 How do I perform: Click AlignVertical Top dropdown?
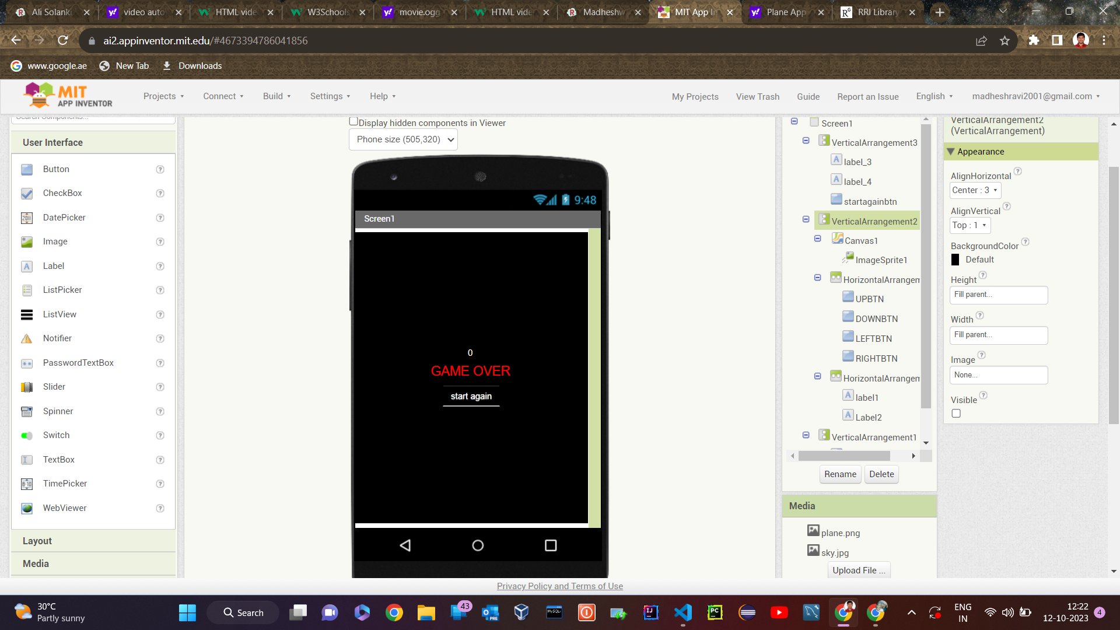(970, 225)
